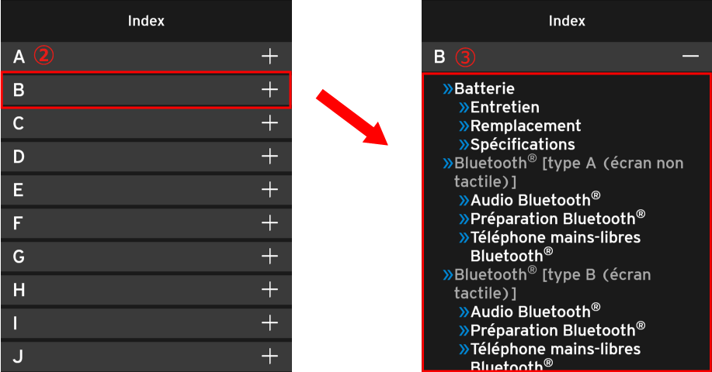
Task: Expand the highlighted B row with its plus
Action: point(269,90)
